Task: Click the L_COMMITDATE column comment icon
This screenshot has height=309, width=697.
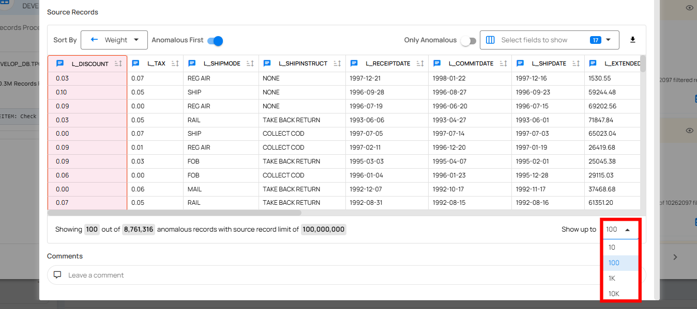Action: pyautogui.click(x=437, y=63)
